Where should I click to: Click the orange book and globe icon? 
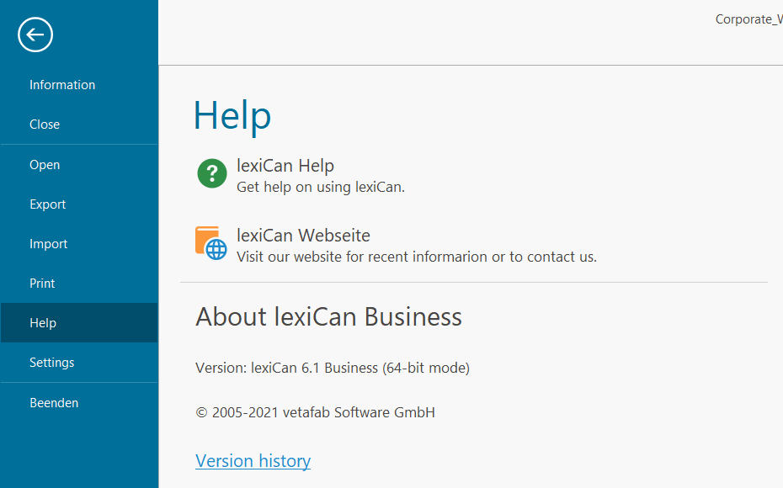[x=211, y=242]
